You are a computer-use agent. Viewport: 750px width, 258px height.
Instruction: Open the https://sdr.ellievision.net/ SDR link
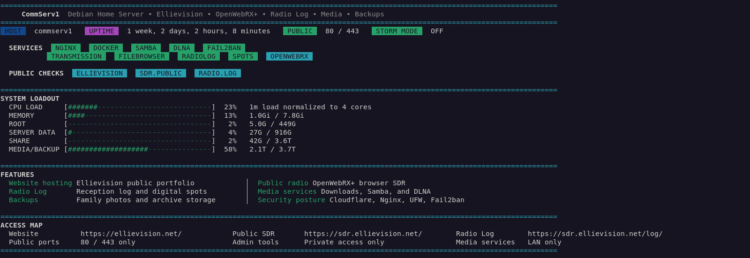[x=363, y=234]
